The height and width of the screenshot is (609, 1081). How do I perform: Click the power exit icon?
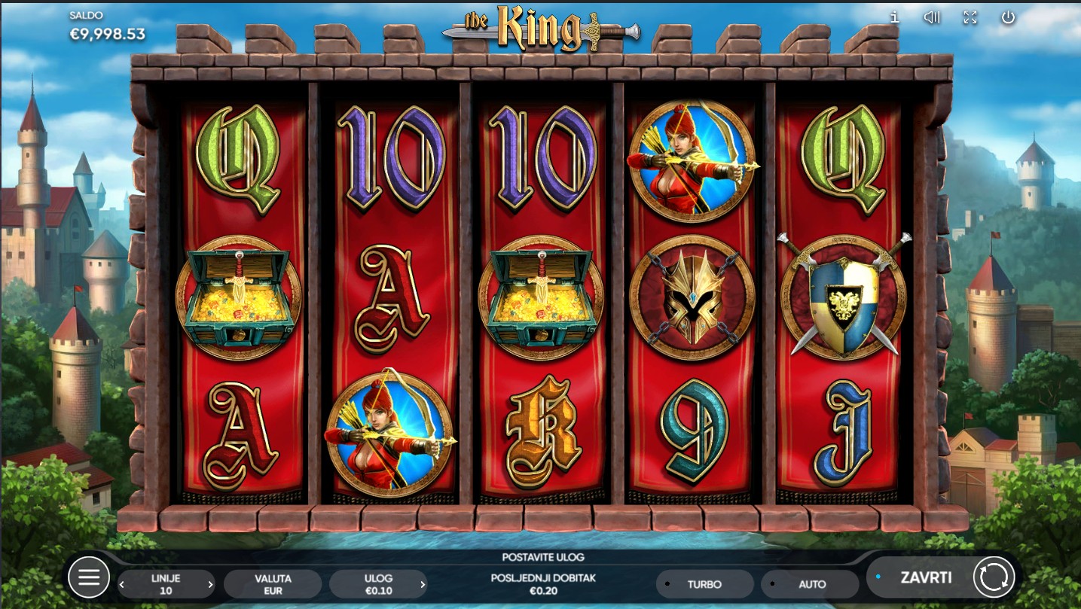1008,17
